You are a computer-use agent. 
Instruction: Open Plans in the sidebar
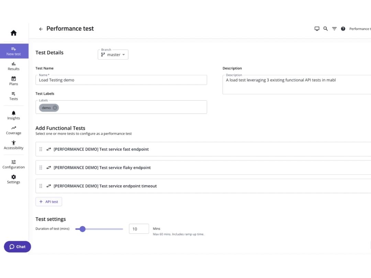(x=13, y=81)
